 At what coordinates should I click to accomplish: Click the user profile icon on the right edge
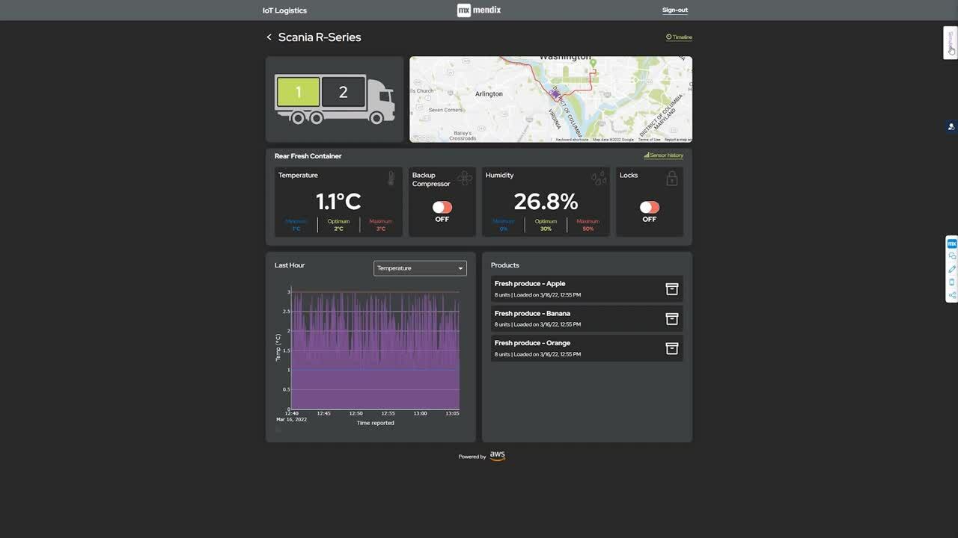pos(951,127)
